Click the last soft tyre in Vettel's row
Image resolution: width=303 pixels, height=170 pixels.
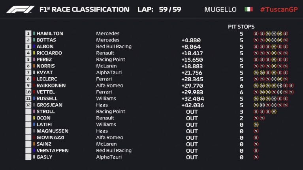click(292, 92)
